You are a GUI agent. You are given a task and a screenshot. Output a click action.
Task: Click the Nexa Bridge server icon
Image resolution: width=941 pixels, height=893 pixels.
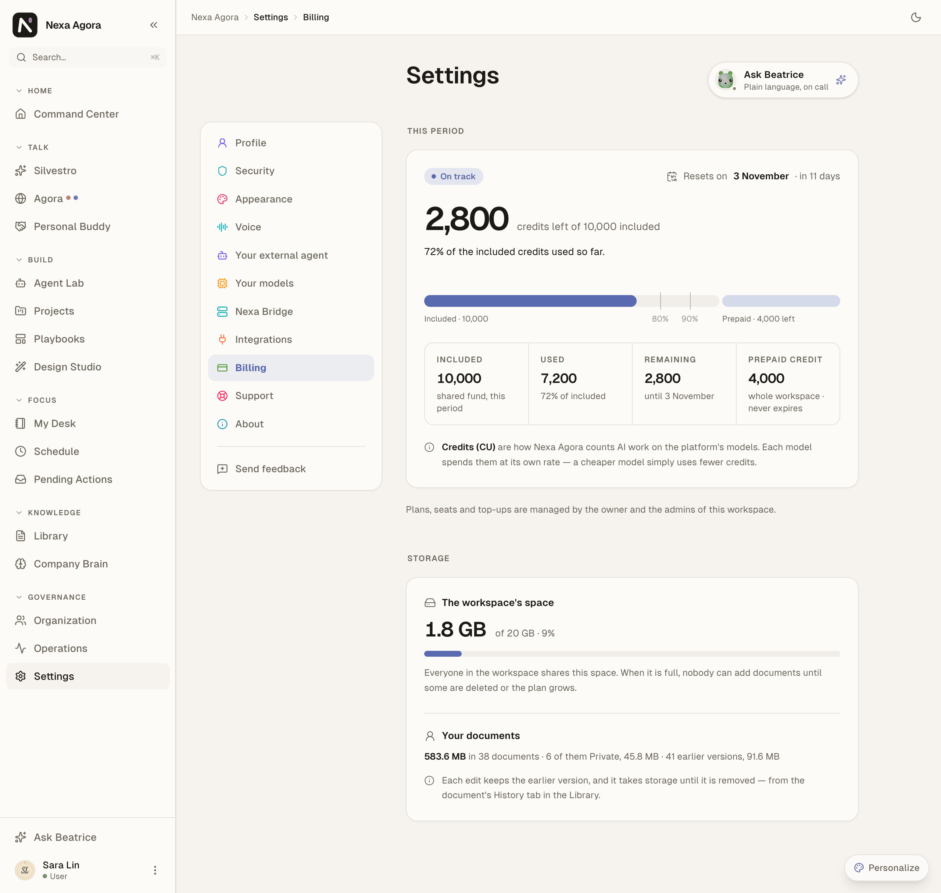coord(222,311)
